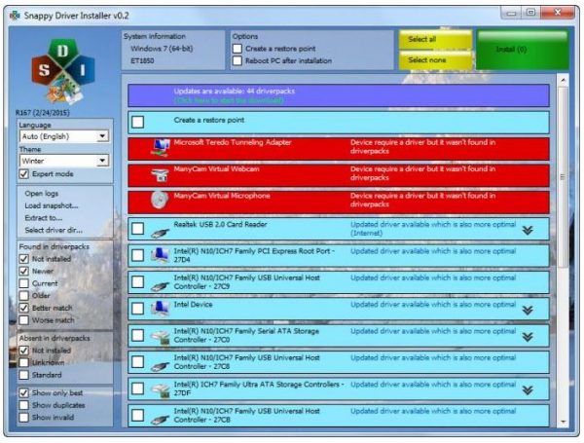The height and width of the screenshot is (443, 584).
Task: Select the Intel Device checkbox
Action: [138, 309]
